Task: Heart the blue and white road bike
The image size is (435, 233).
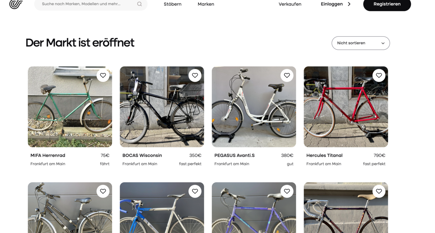Action: click(195, 191)
